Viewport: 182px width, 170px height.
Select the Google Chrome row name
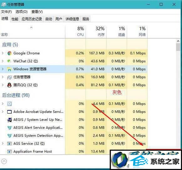(x=27, y=53)
